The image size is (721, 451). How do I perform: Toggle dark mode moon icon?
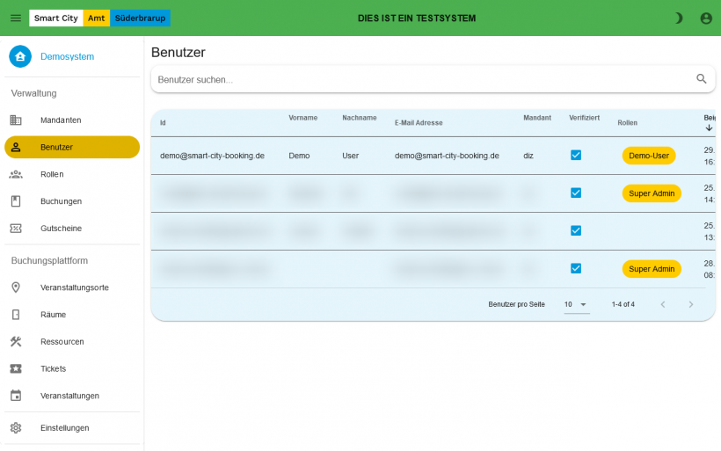(x=678, y=18)
